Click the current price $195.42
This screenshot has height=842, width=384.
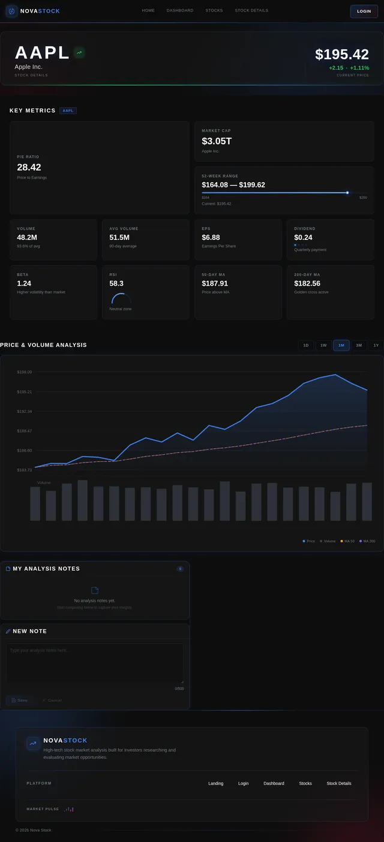pyautogui.click(x=342, y=54)
